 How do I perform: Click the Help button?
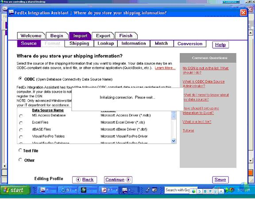[x=220, y=45]
